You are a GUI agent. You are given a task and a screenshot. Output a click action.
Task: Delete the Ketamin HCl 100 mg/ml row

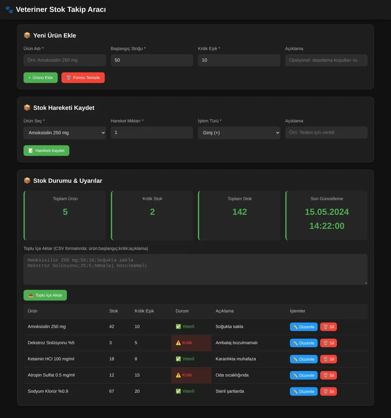coord(328,359)
